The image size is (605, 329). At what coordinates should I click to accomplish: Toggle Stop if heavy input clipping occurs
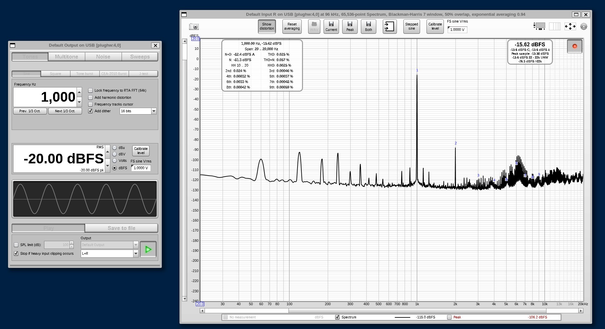tap(16, 253)
